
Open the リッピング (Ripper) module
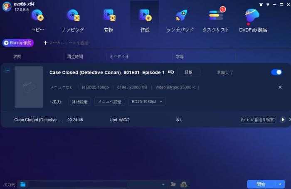pyautogui.click(x=73, y=21)
